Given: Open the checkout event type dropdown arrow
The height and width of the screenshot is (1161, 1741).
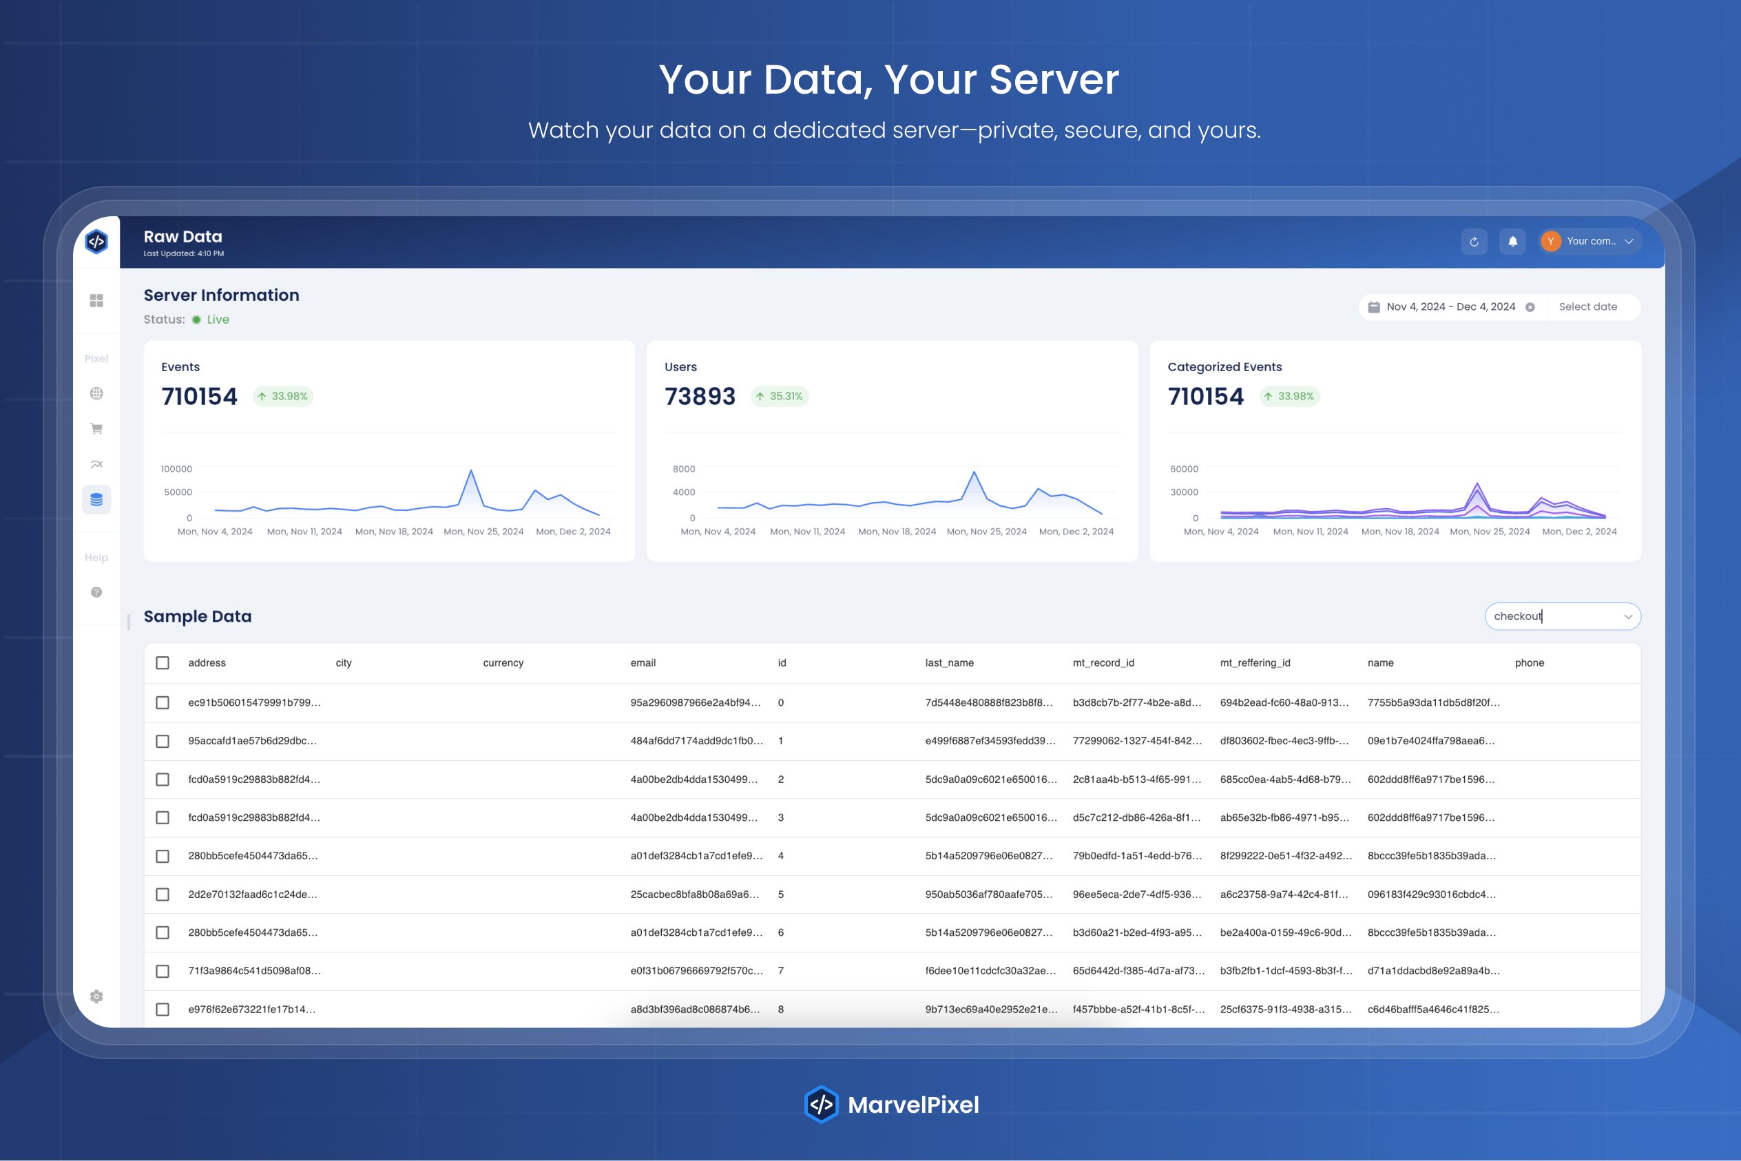Looking at the screenshot, I should (x=1627, y=617).
